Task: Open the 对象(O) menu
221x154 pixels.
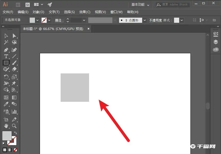Action: click(x=38, y=12)
